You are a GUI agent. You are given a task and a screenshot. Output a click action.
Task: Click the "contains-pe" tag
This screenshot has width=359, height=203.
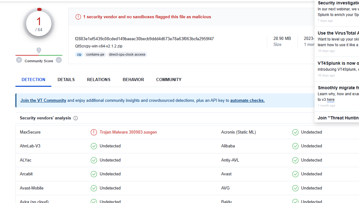[x=95, y=54]
